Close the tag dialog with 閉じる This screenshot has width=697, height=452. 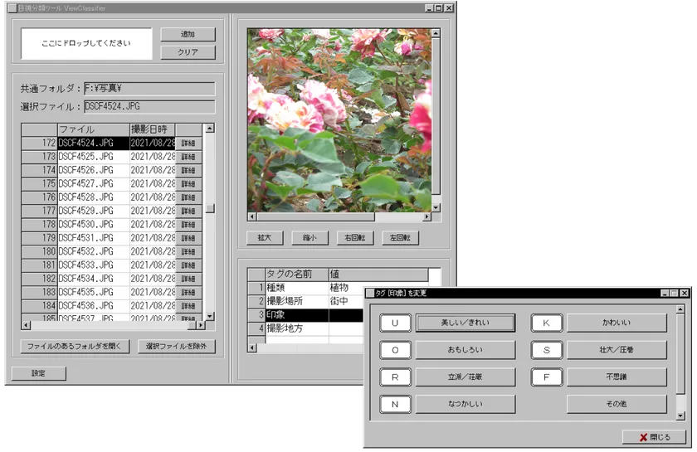pyautogui.click(x=654, y=437)
